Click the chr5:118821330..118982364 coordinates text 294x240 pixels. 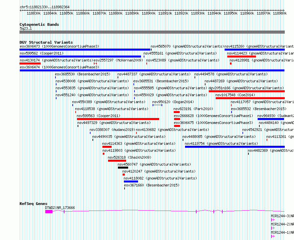45,7
